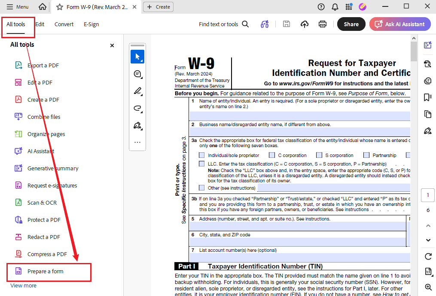Go to the Home icon

coord(42,7)
